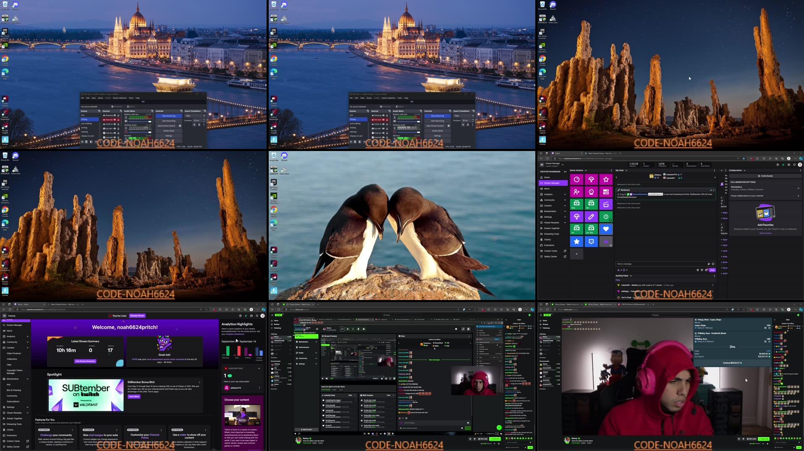This screenshot has width=804, height=451.
Task: Open Stream Together in the Stream Manager sidebar
Action: [553, 228]
